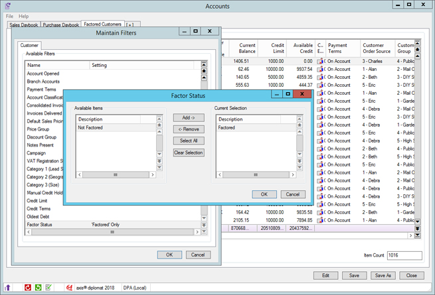Click the Accounts app icon in title bar
This screenshot has width=435, height=295.
[x=8, y=6]
